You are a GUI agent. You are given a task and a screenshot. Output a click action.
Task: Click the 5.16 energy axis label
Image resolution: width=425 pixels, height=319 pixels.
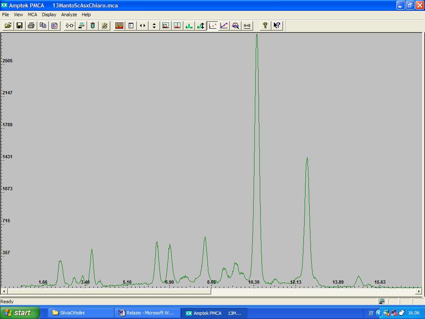click(x=127, y=282)
